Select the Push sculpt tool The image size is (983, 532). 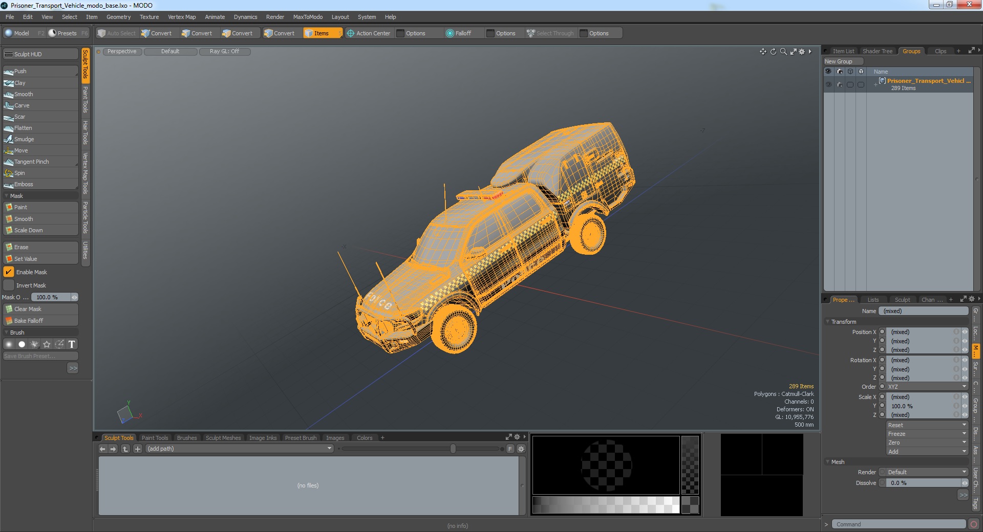[x=40, y=71]
